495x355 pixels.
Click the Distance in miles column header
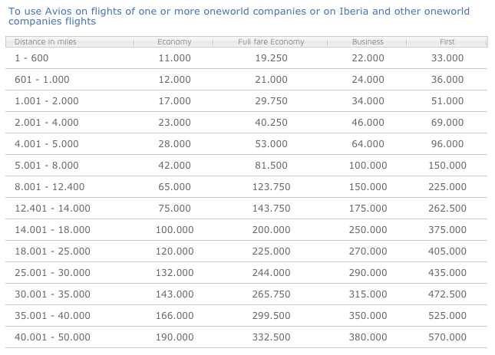point(41,41)
